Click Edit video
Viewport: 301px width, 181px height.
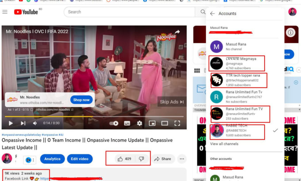click(80, 159)
